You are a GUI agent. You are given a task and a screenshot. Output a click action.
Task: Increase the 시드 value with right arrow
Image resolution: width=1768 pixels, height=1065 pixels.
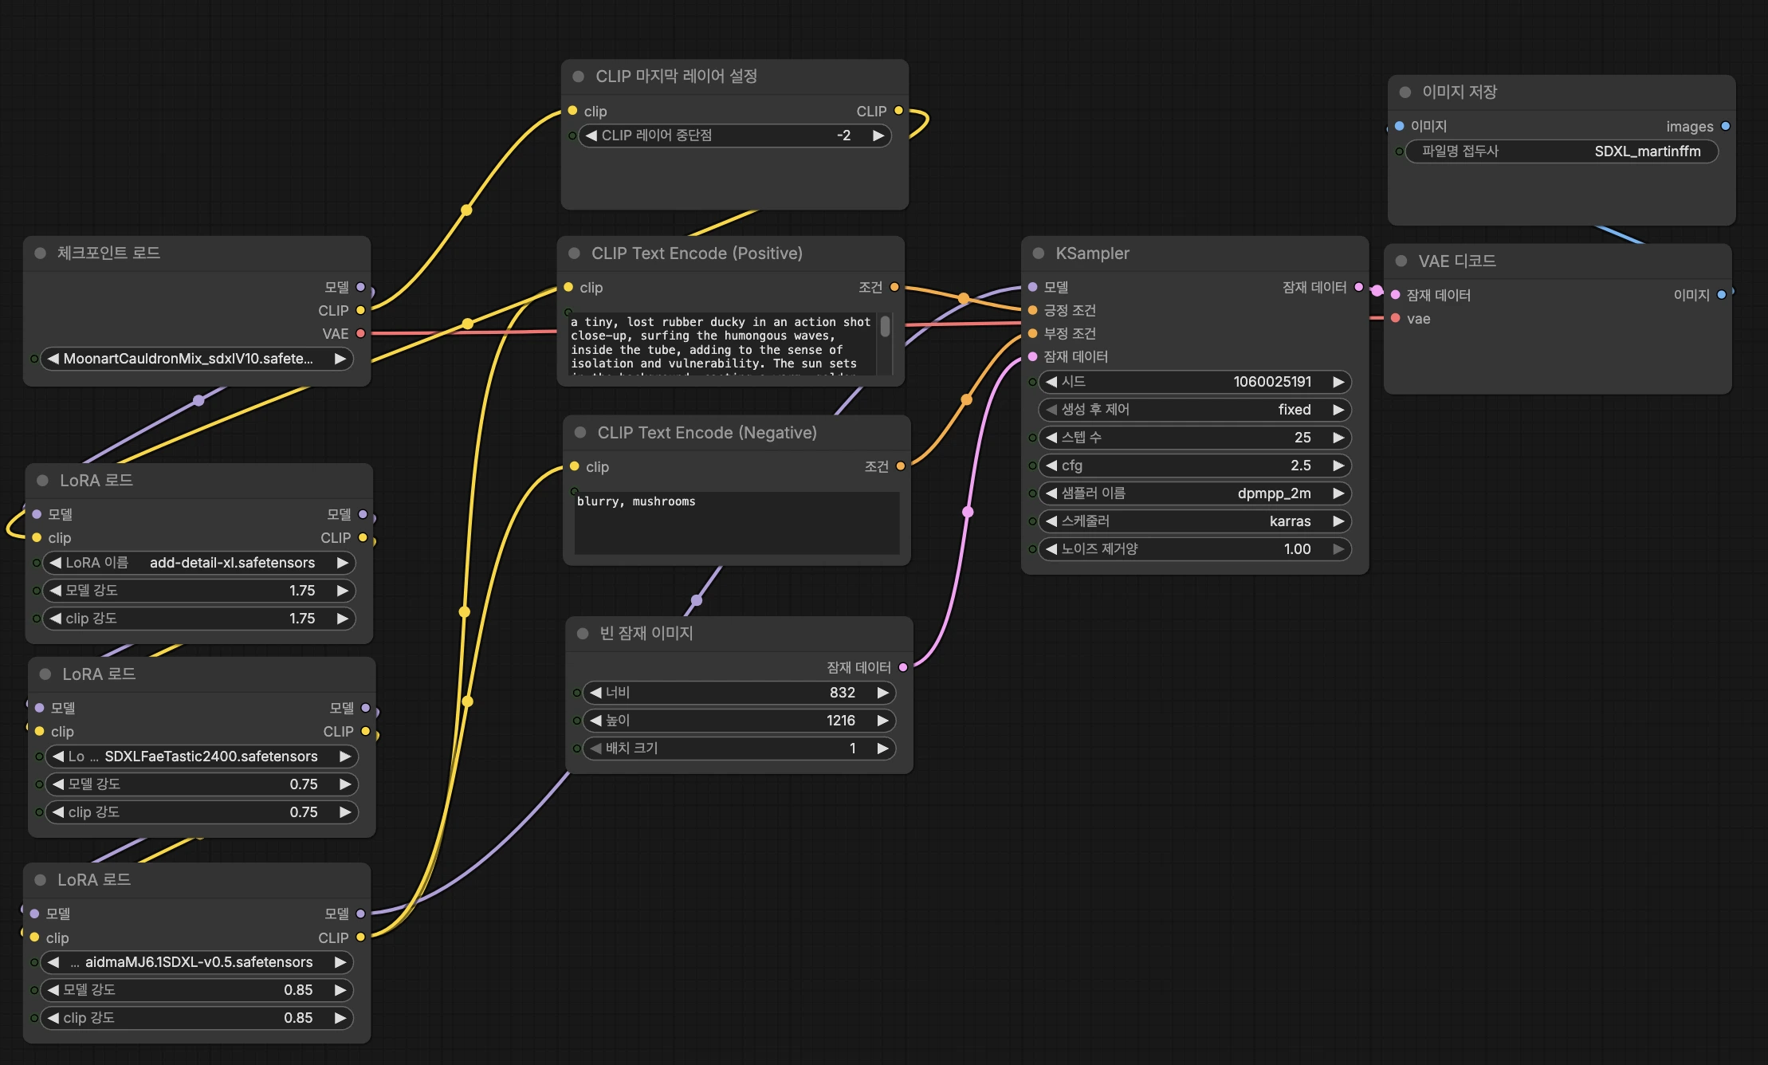1338,382
